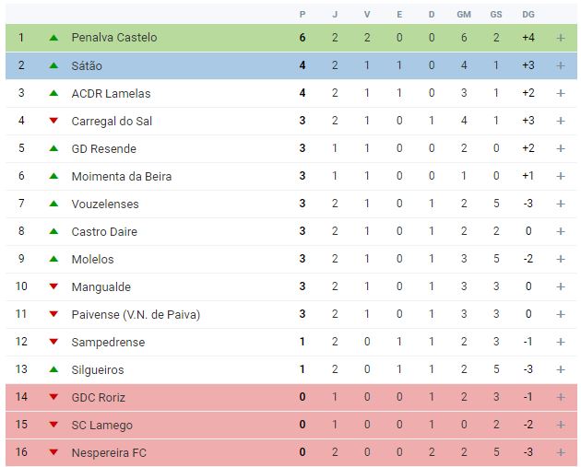Open Paivense (V.N. de Paiva) team link

coord(136,314)
